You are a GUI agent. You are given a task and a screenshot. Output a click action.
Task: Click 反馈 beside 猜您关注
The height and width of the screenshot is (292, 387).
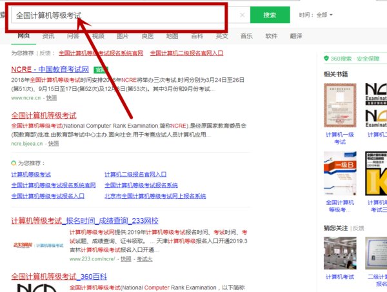359,228
